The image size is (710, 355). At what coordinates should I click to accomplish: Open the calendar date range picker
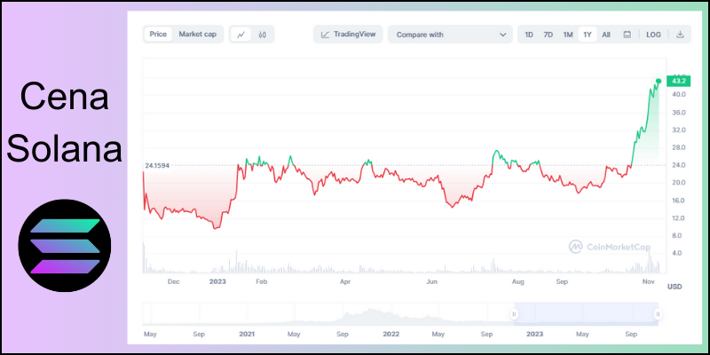coord(627,35)
